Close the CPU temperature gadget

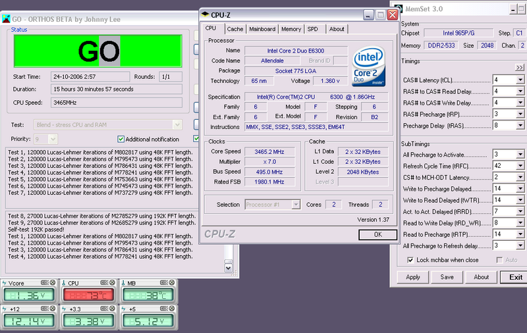click(112, 282)
